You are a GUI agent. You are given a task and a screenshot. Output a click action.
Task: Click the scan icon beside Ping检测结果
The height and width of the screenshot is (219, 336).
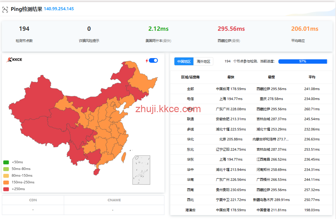(5, 9)
